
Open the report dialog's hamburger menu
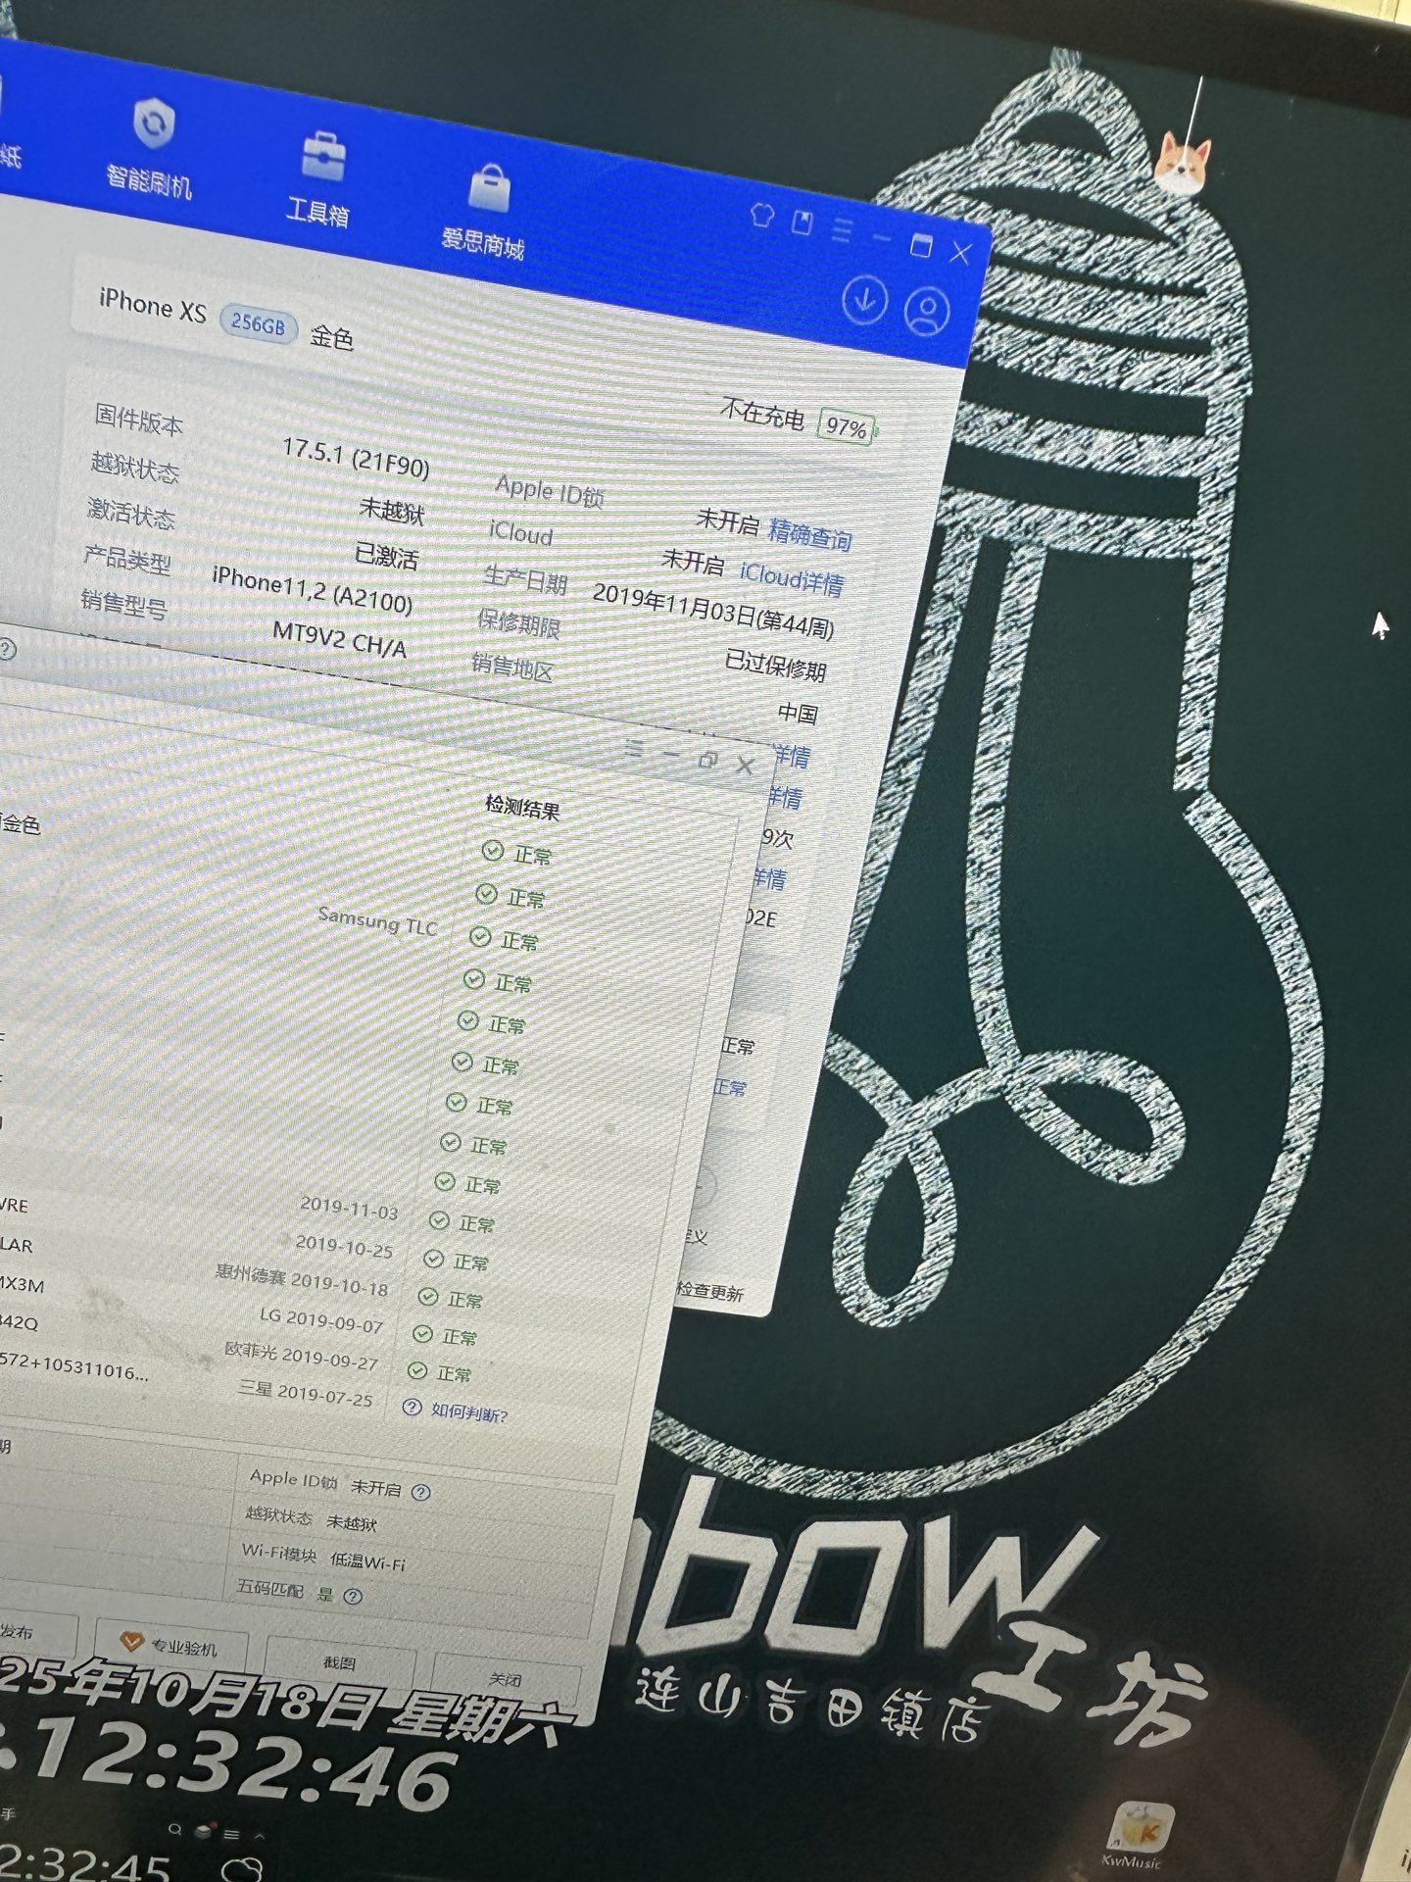pos(634,749)
